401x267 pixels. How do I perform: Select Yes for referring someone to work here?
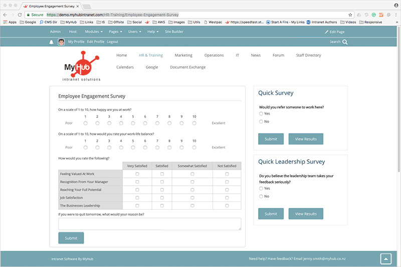[x=261, y=113]
